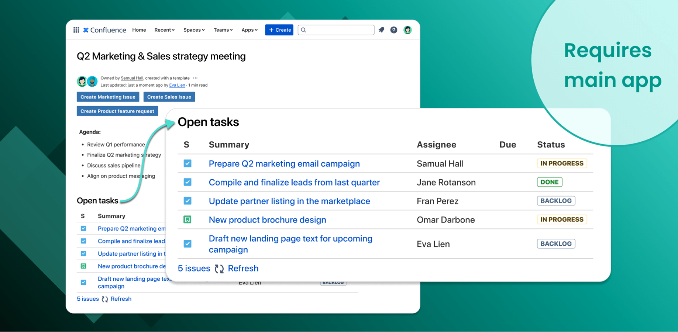This screenshot has width=678, height=332.
Task: Click Create Sales Issue button
Action: tap(169, 97)
